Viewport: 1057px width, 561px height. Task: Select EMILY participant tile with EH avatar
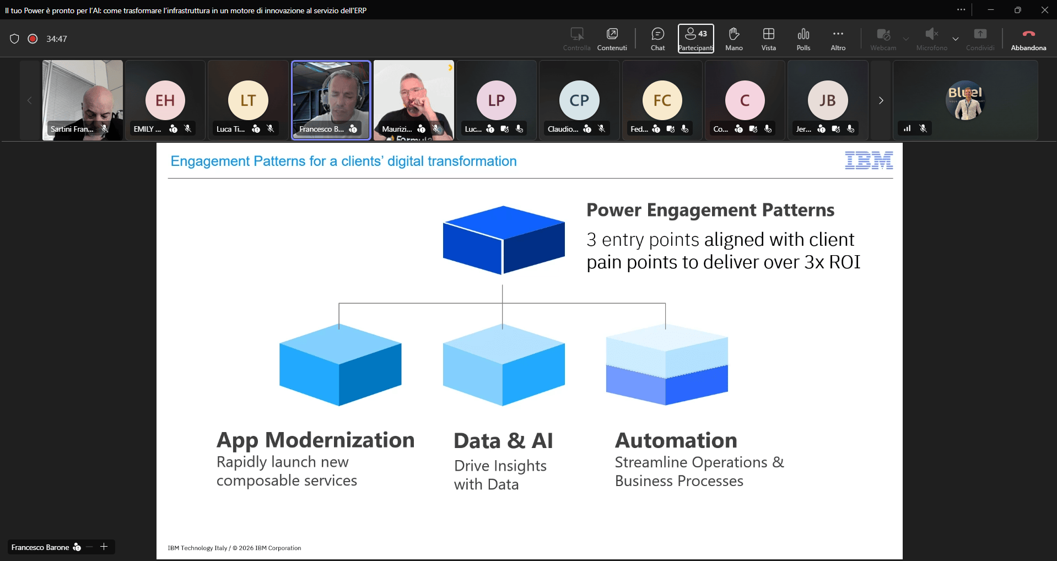click(165, 100)
